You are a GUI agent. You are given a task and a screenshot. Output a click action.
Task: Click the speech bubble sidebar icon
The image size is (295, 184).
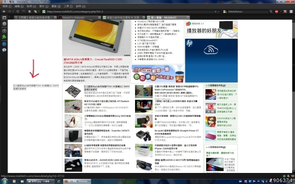4,50
